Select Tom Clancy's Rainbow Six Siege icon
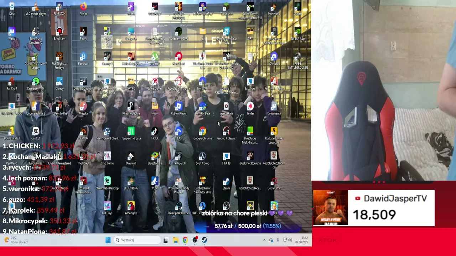456x256 pixels. [274, 36]
